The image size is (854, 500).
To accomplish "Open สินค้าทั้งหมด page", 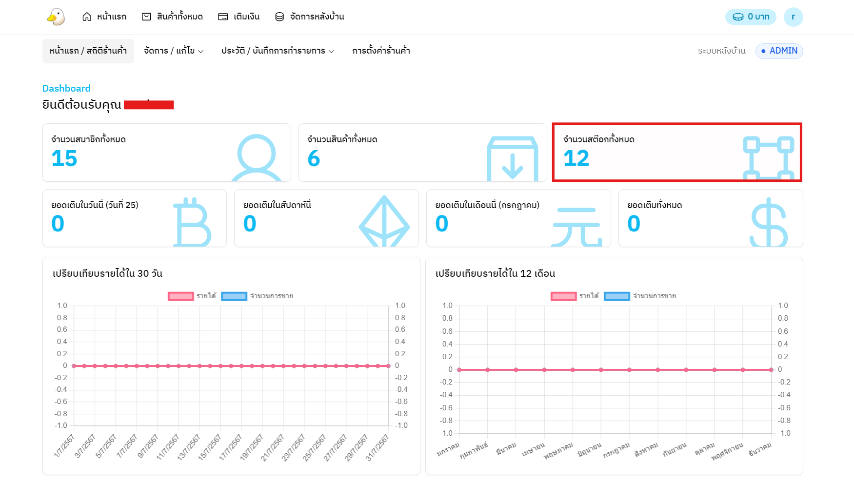I will (x=172, y=17).
